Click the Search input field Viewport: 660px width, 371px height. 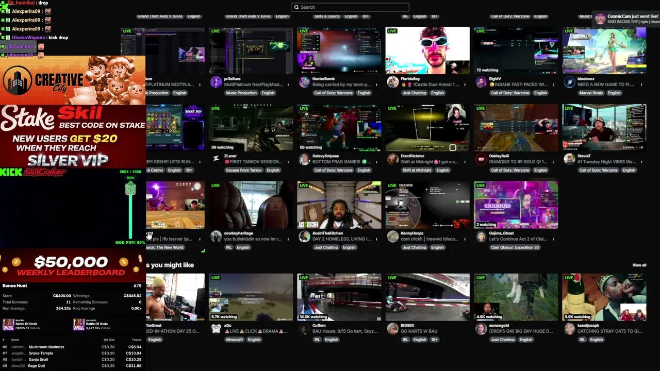(350, 7)
